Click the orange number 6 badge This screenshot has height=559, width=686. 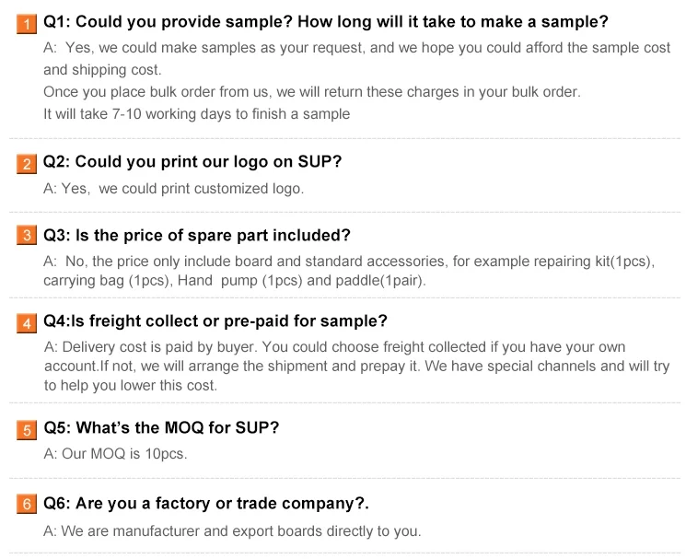(28, 505)
